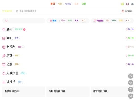Toggle dark mode with the moon button
Image resolution: width=136 pixels, height=102 pixels.
click(131, 83)
